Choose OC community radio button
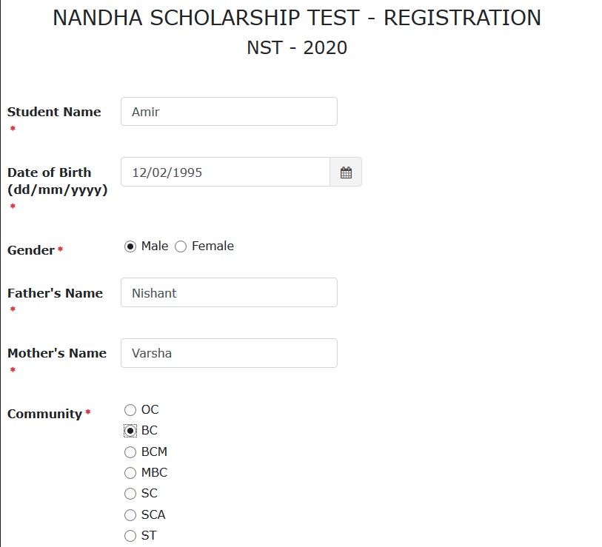Screen dimensions: 602x547 click(x=130, y=410)
